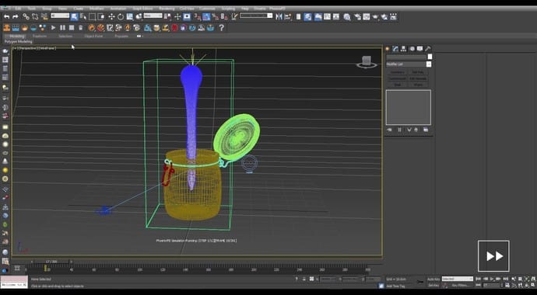Toggle Auto Key animation mode
The height and width of the screenshot is (295, 537).
433,279
